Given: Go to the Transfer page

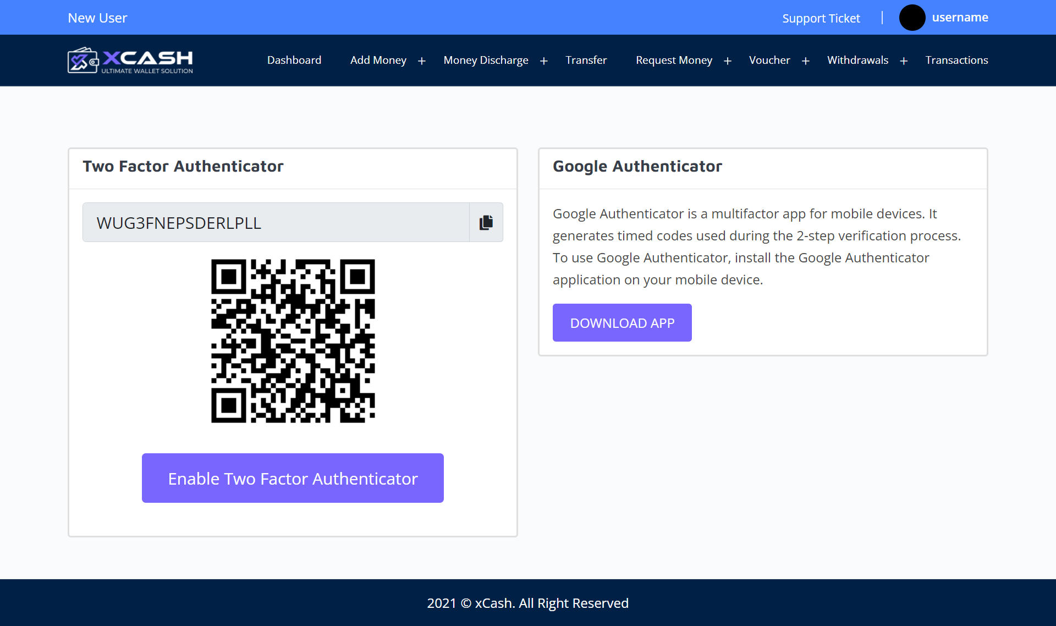Looking at the screenshot, I should (x=586, y=60).
